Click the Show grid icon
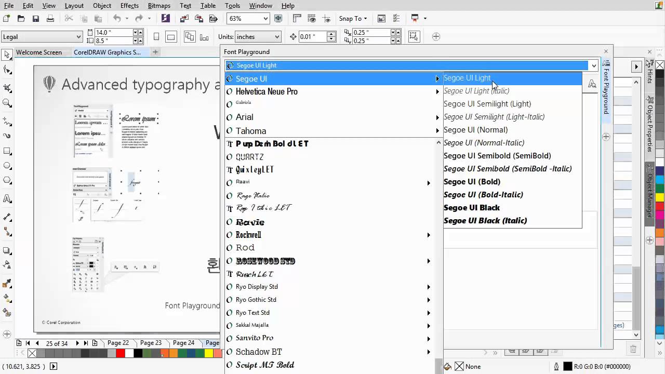 (311, 19)
